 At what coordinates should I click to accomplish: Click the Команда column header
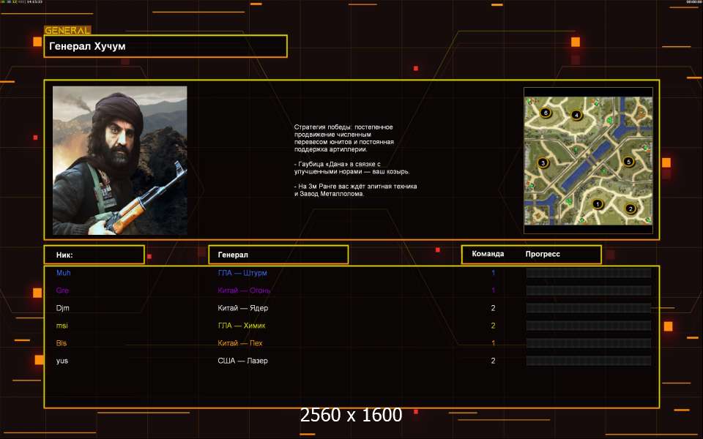point(488,254)
